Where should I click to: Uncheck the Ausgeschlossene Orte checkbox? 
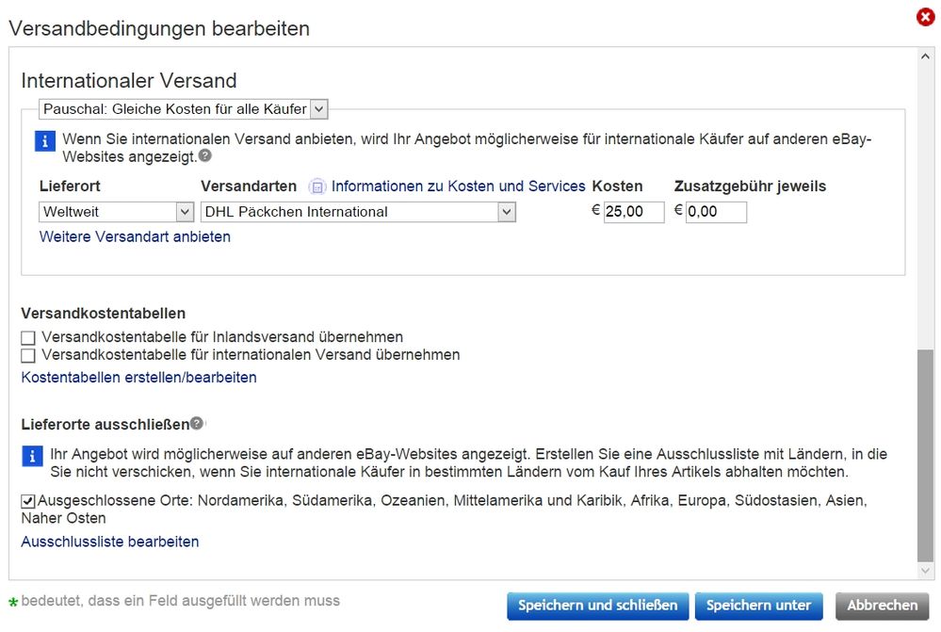(28, 500)
